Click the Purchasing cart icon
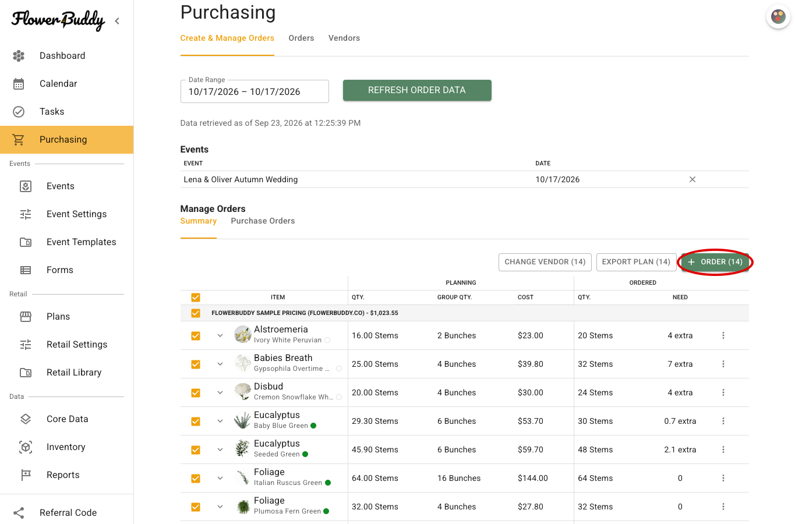The image size is (795, 524). (x=19, y=140)
